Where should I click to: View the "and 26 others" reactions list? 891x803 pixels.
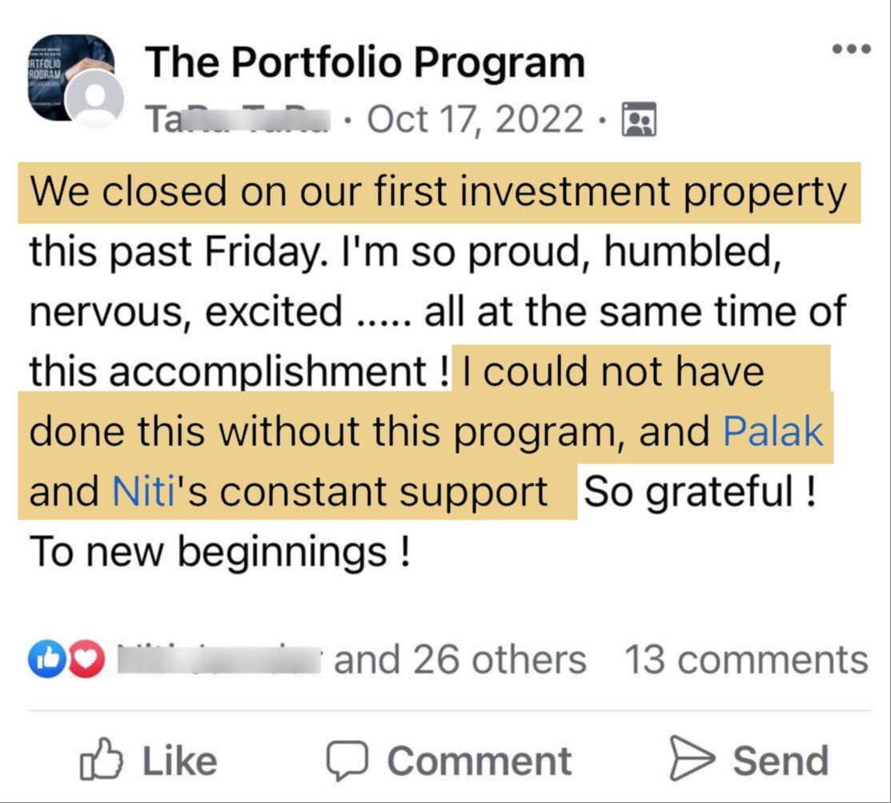[x=460, y=660]
